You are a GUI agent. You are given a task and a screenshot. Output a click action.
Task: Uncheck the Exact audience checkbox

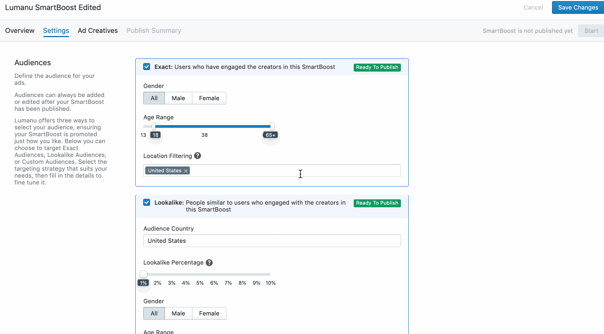click(147, 67)
